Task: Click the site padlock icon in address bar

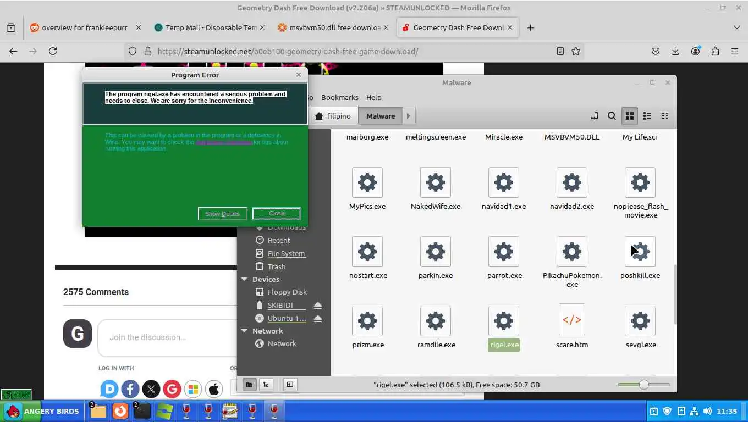Action: 147,51
